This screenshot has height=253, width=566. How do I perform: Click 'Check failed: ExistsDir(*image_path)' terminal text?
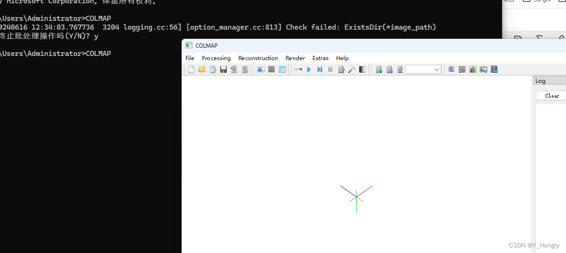coord(361,27)
